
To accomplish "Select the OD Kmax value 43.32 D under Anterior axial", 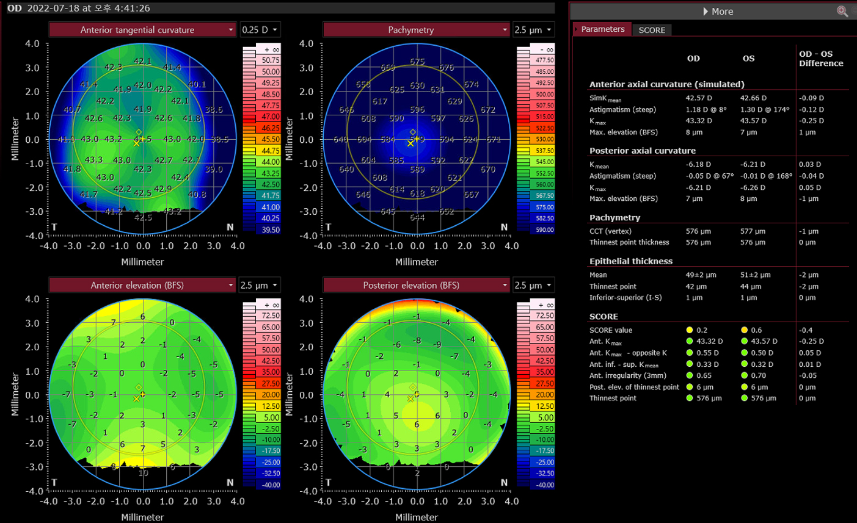I will pos(700,121).
